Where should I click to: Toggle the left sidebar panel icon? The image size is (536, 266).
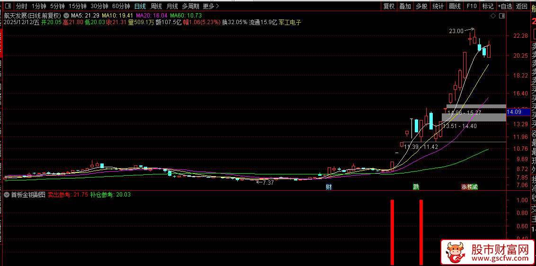click(x=8, y=6)
